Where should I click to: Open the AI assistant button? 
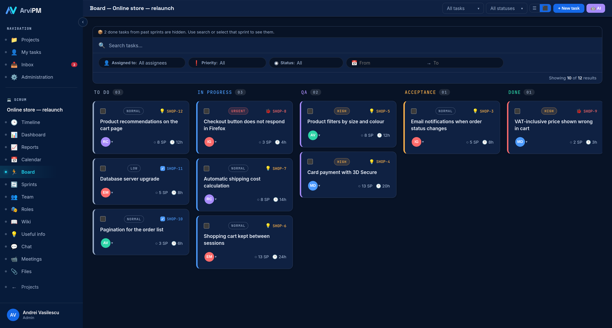click(x=596, y=8)
